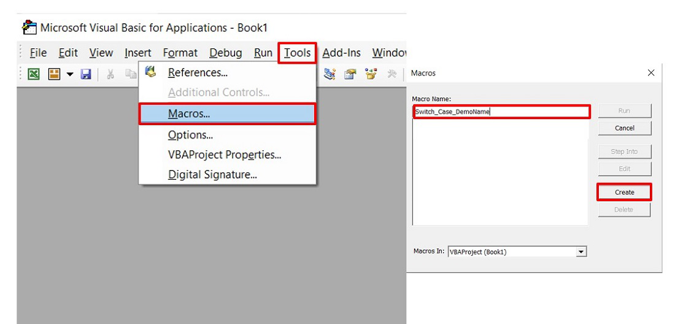
Task: Click the Tools menu
Action: (x=298, y=53)
